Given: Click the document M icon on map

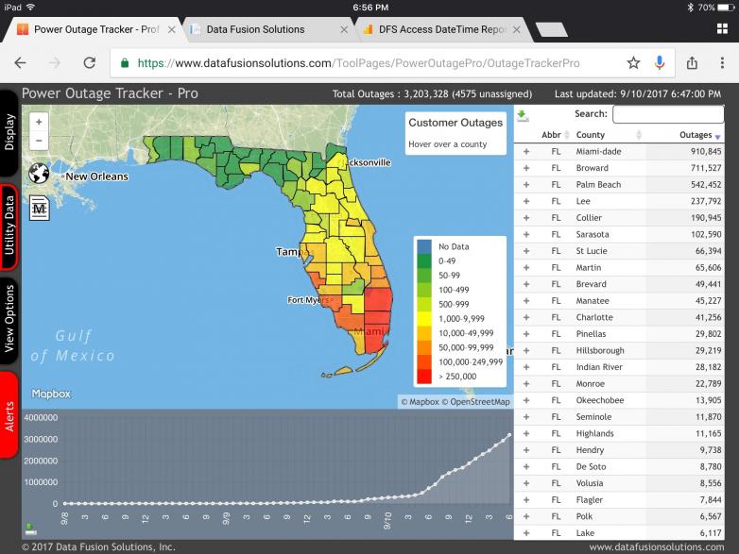Looking at the screenshot, I should pyautogui.click(x=40, y=208).
